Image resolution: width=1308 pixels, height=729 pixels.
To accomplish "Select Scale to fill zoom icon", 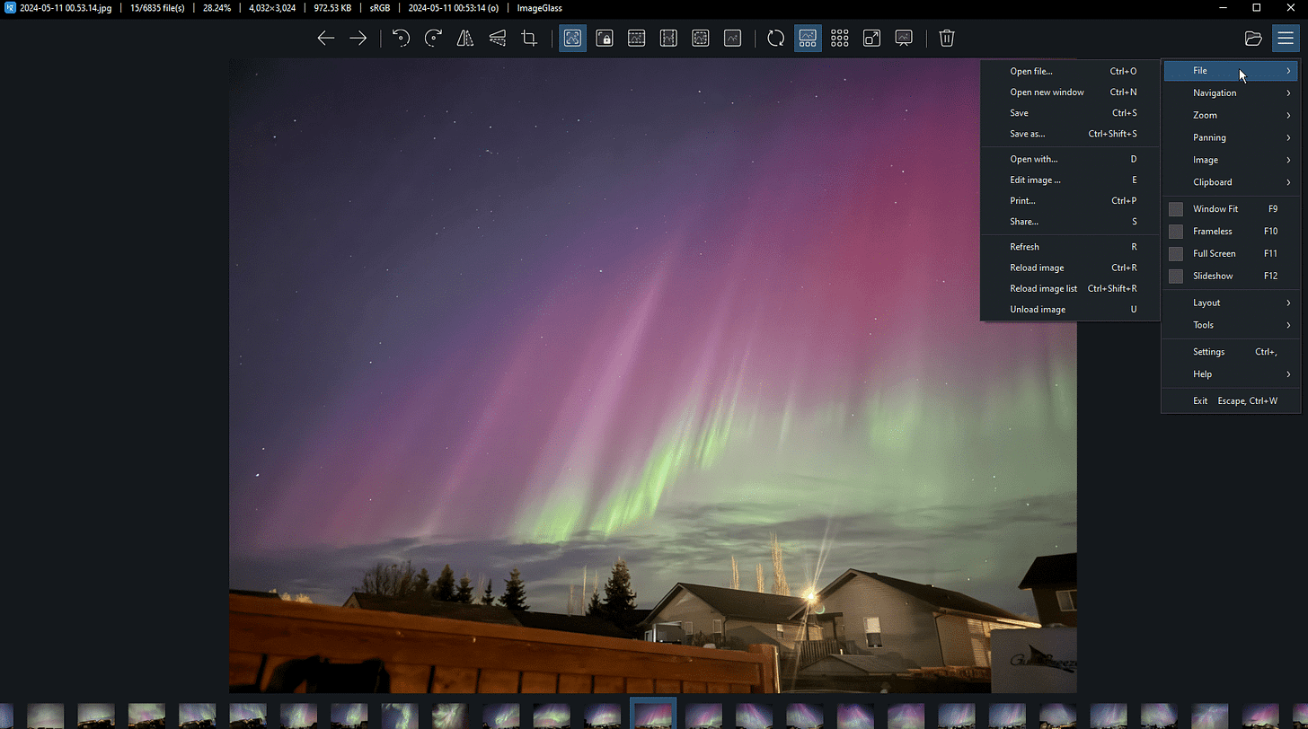I will (733, 38).
